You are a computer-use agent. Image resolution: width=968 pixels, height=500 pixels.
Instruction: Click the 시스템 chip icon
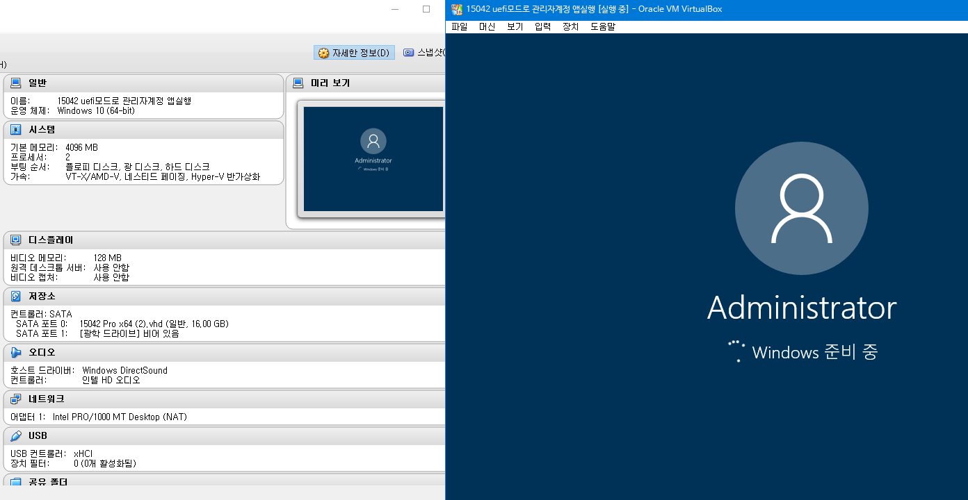[x=15, y=129]
